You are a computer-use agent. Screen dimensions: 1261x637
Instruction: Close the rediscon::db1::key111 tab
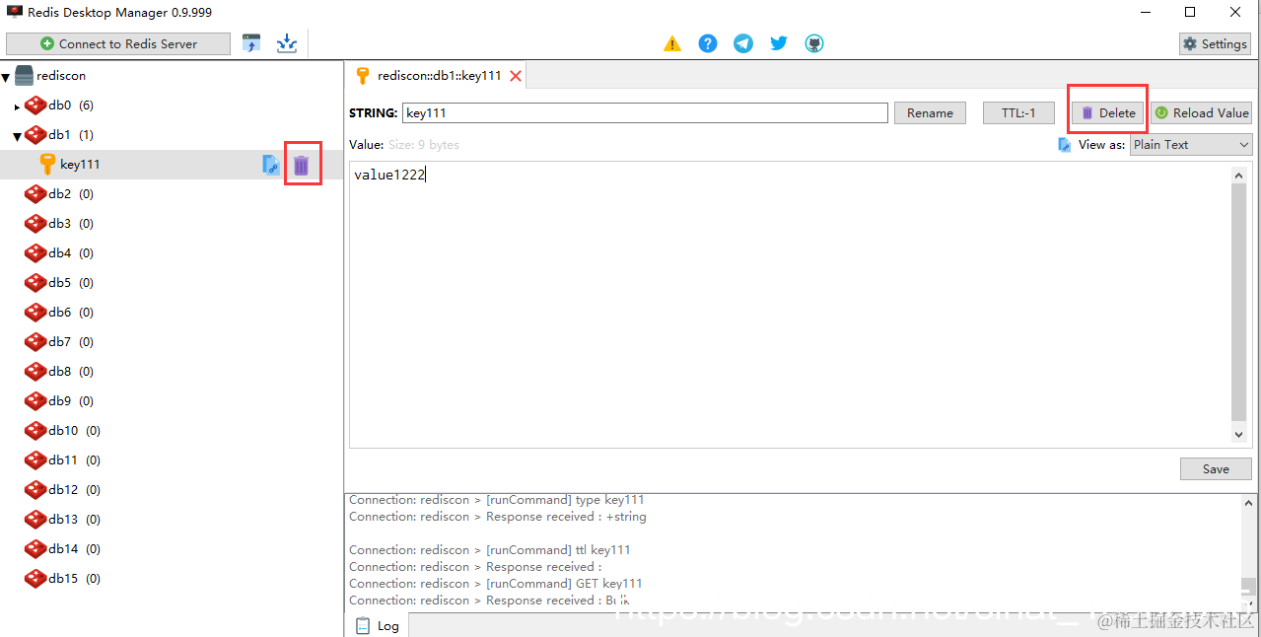[x=516, y=76]
